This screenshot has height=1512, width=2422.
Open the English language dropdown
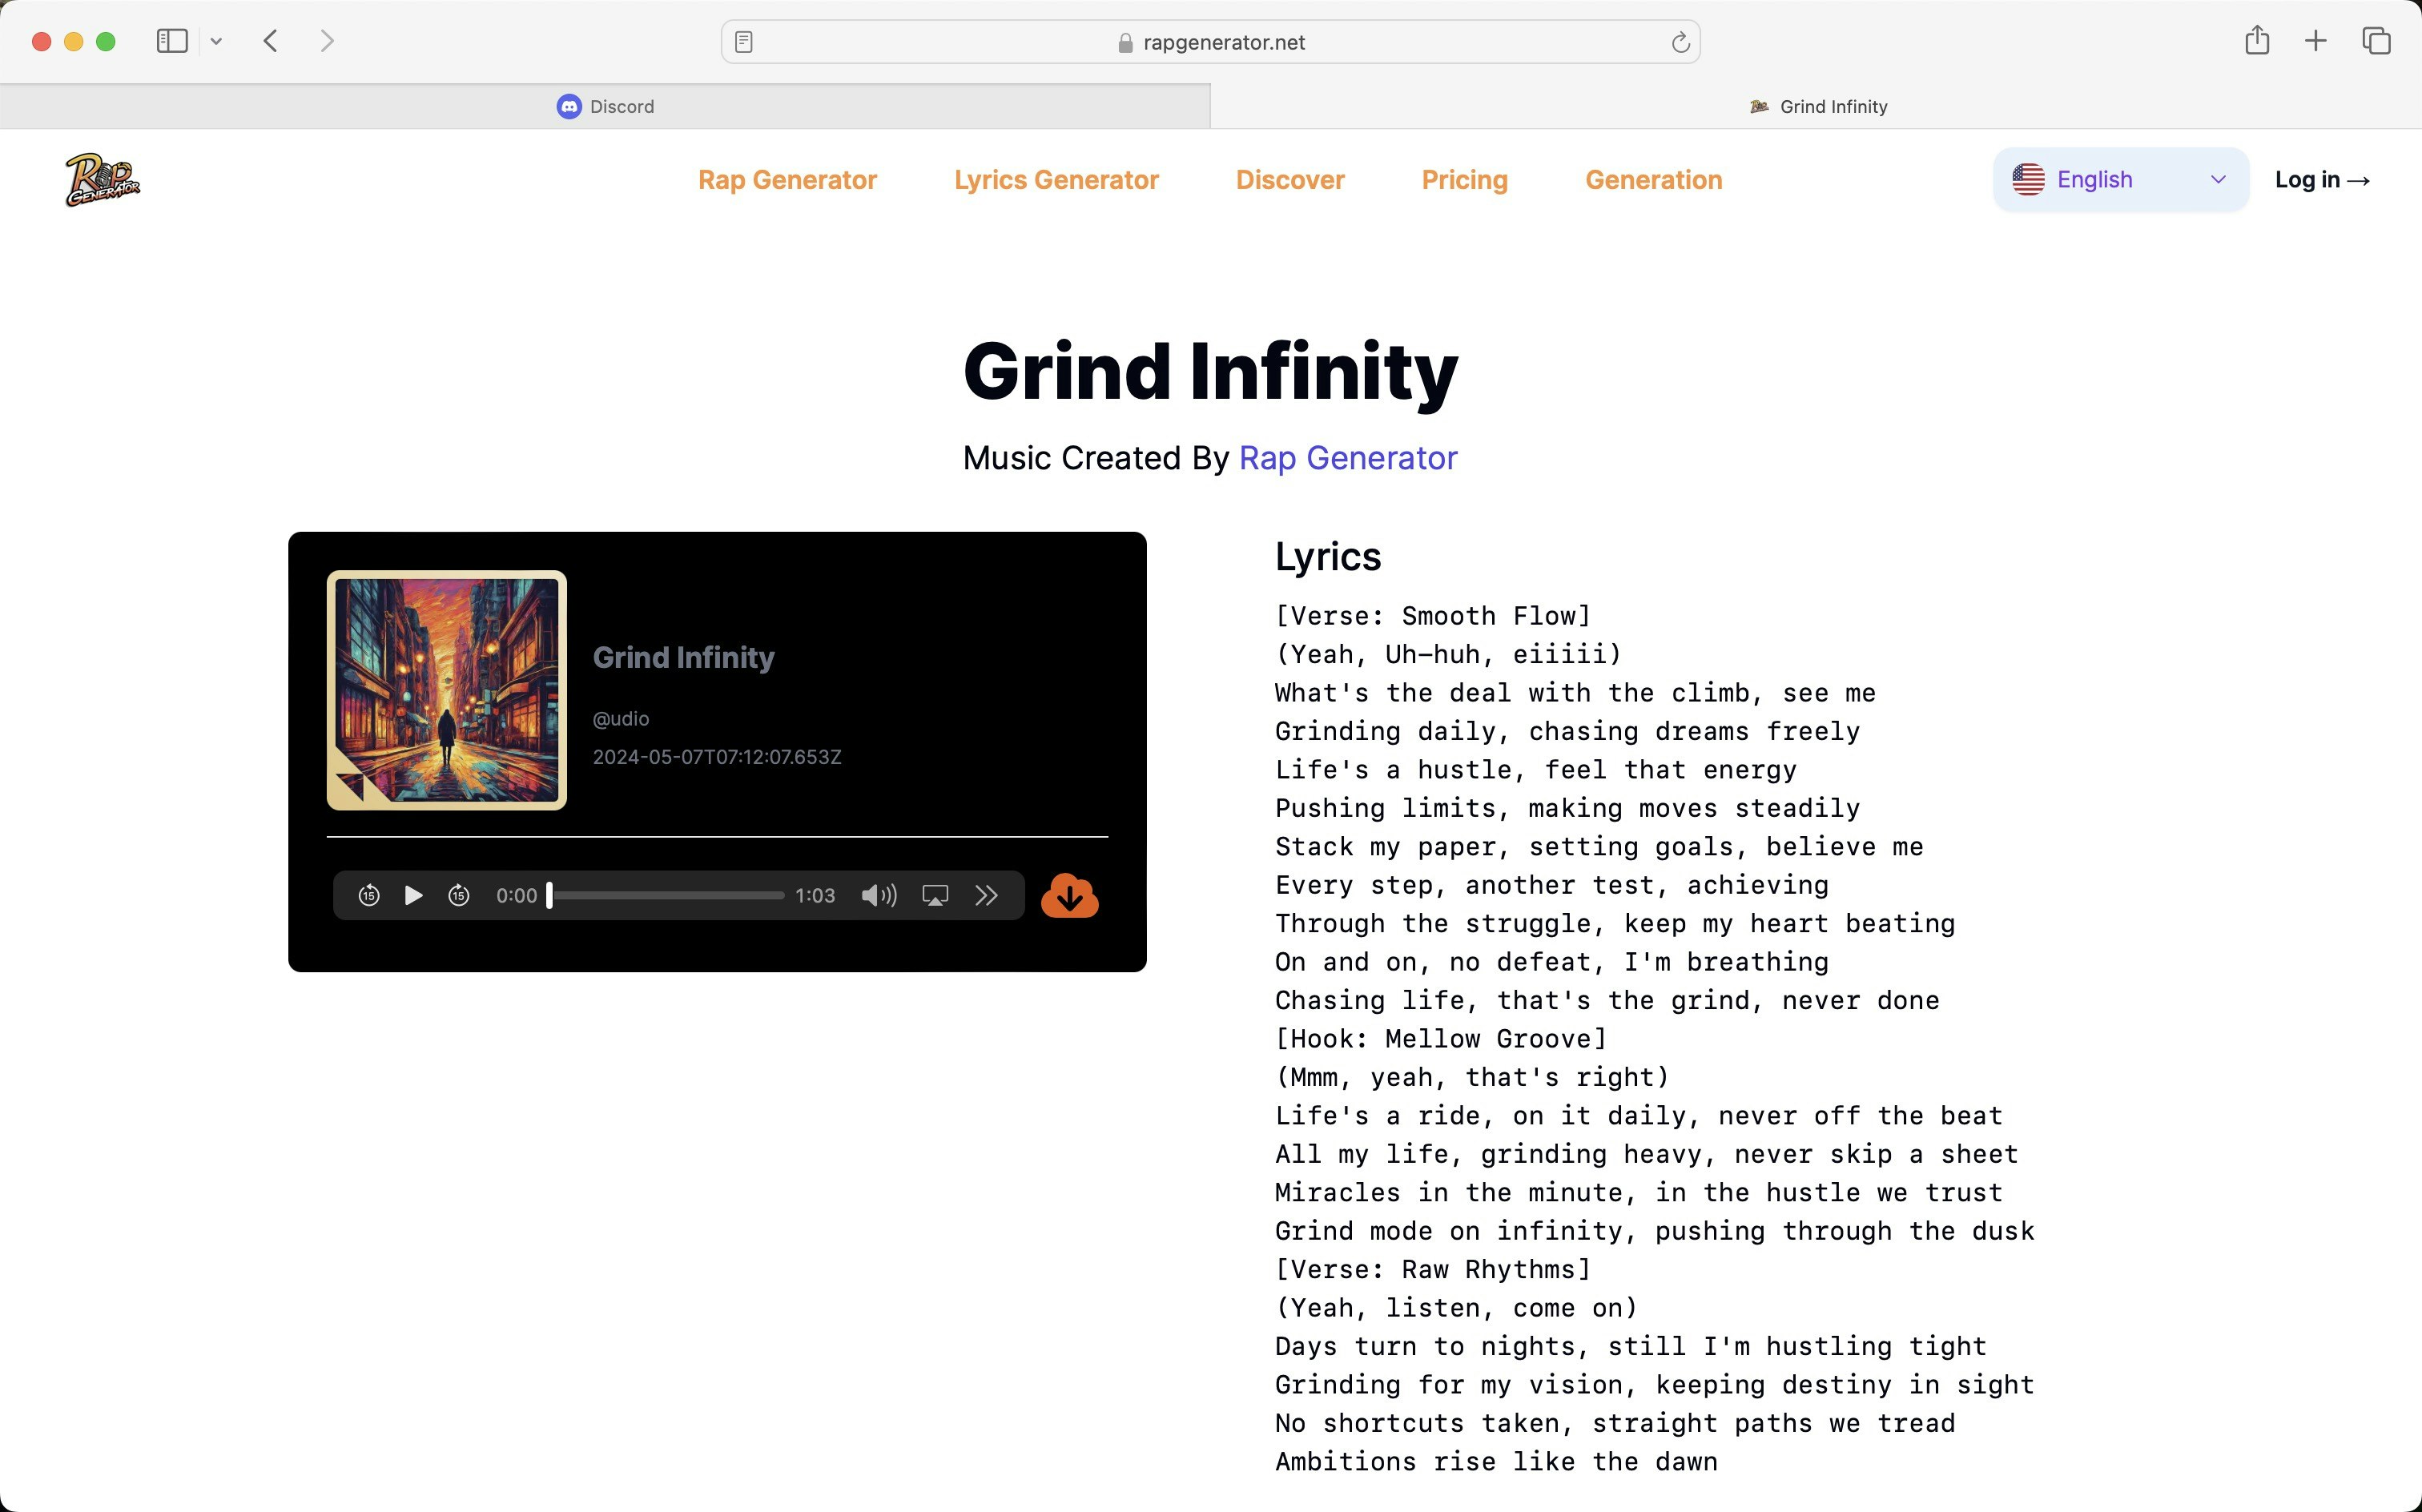[x=2120, y=180]
